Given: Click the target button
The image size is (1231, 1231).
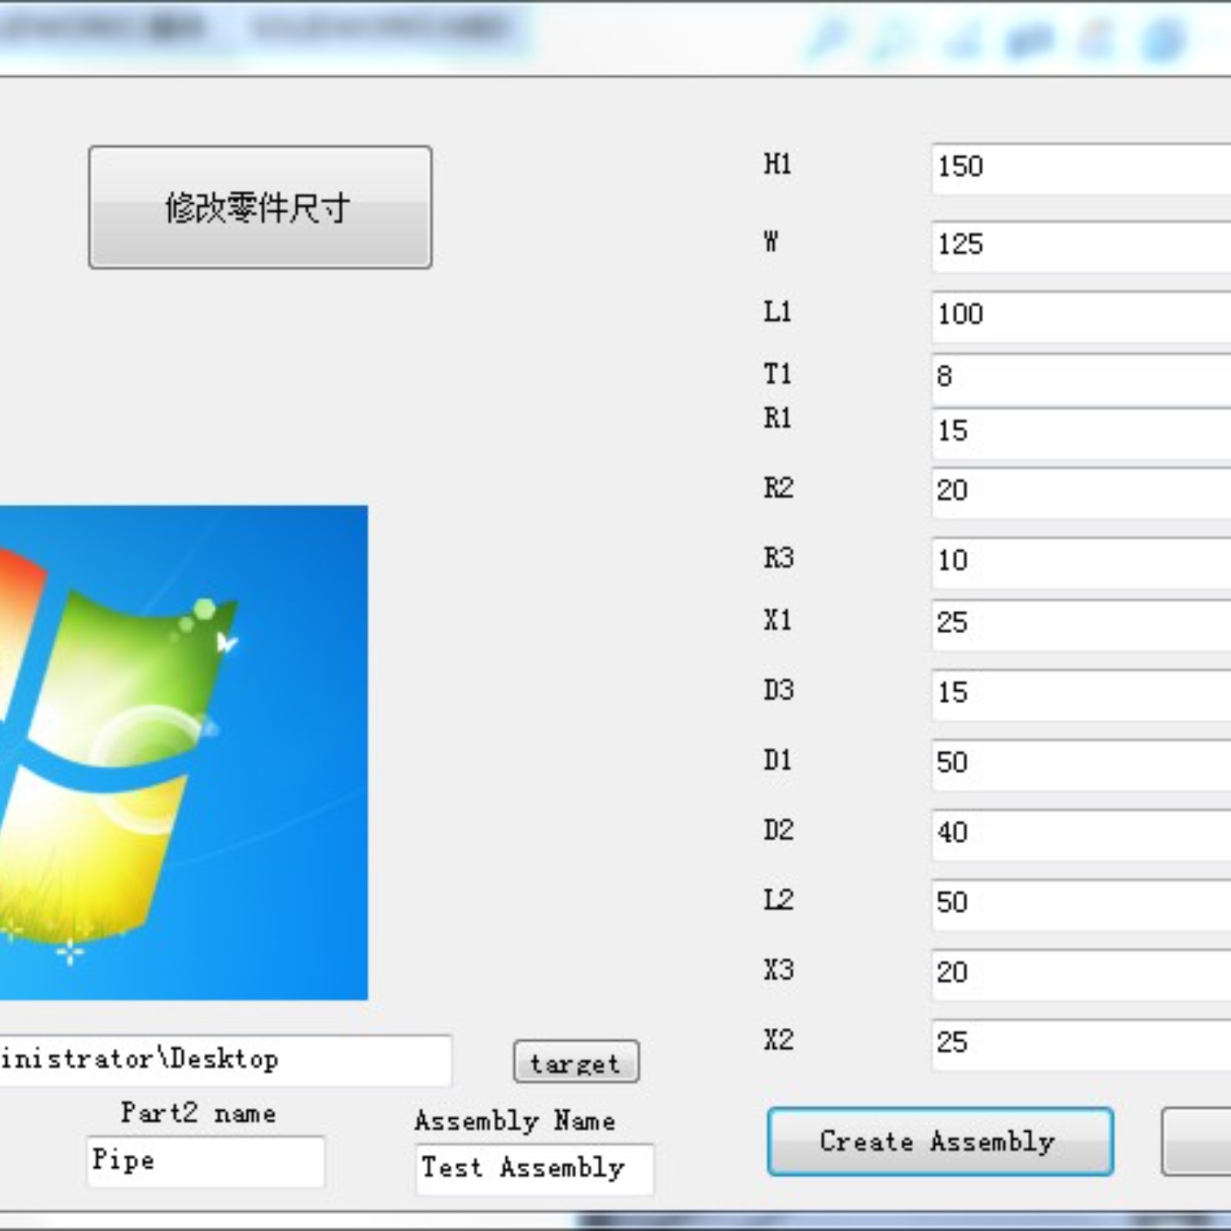Looking at the screenshot, I should point(575,1063).
